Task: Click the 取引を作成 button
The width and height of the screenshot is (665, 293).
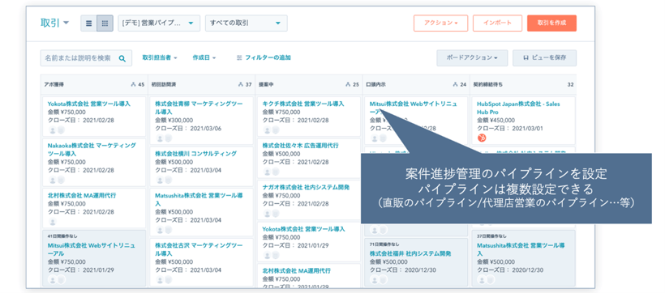Action: click(551, 23)
